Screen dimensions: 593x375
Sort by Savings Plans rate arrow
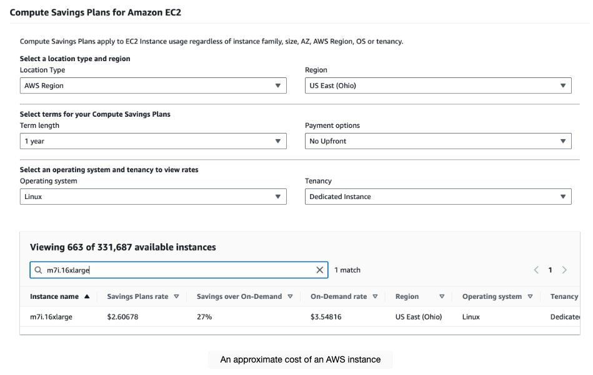coord(176,296)
